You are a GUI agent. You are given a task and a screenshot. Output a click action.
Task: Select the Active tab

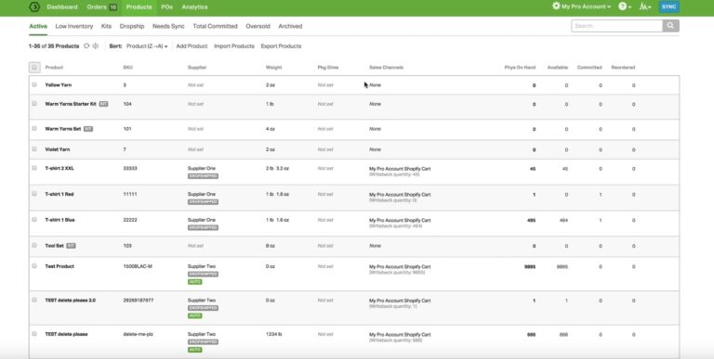coord(38,26)
